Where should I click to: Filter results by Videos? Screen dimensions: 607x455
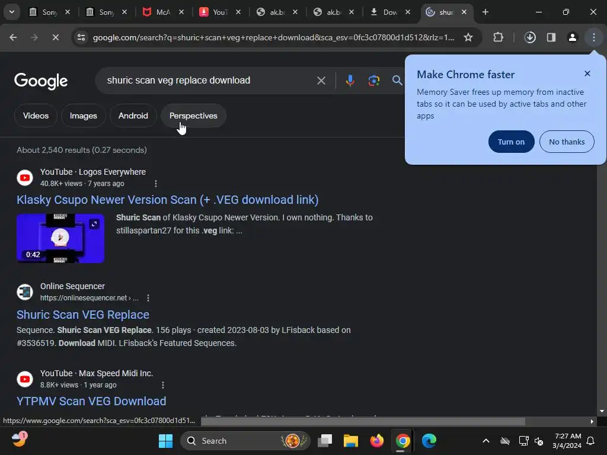pos(36,116)
